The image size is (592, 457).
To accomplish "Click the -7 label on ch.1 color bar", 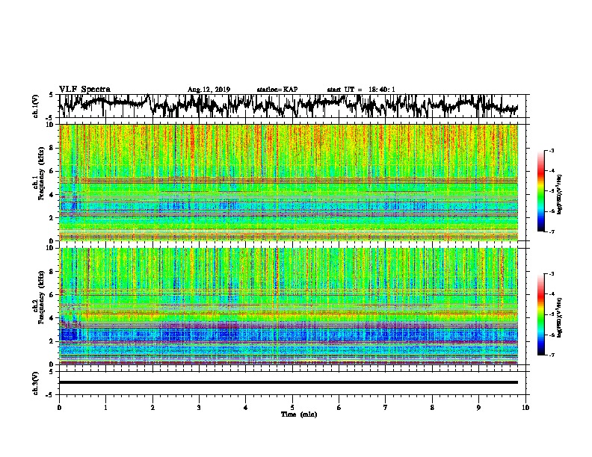I will pyautogui.click(x=551, y=231).
